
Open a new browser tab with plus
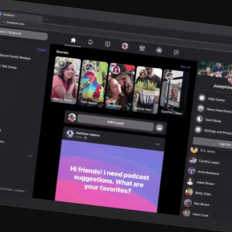pos(47,20)
